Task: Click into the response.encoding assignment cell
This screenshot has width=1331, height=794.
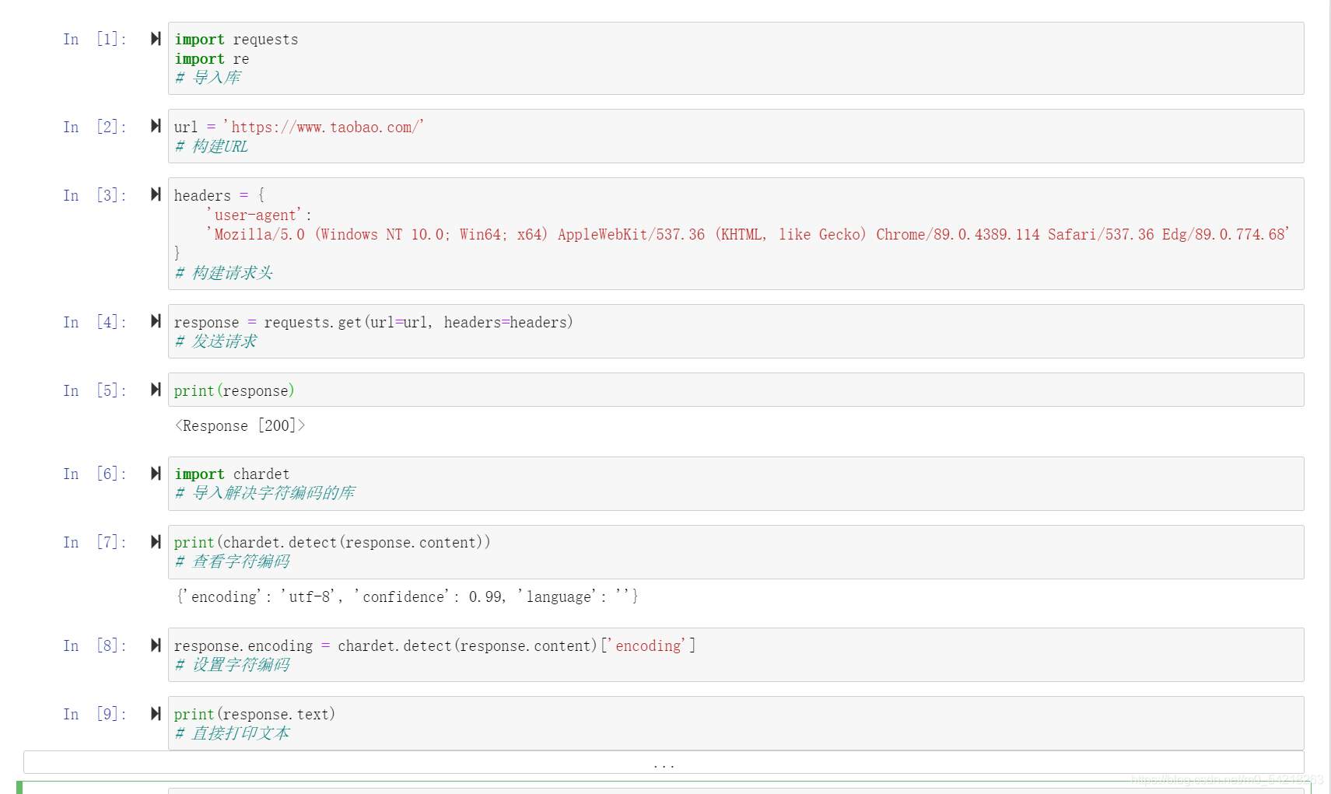Action: (736, 655)
